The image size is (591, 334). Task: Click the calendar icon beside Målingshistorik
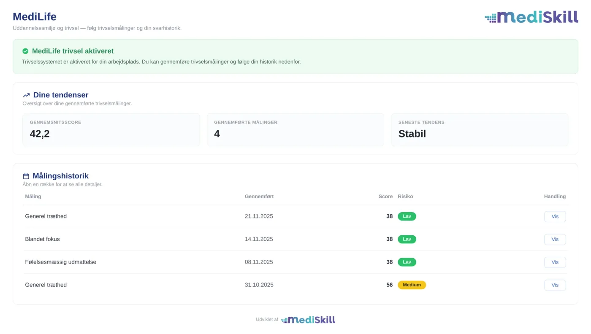point(26,176)
